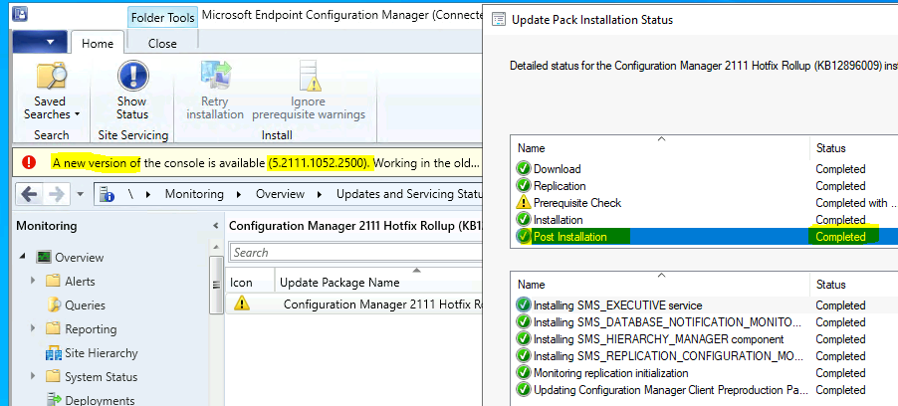This screenshot has width=898, height=406.
Task: Click the Overview breadcrumb segment
Action: click(280, 194)
